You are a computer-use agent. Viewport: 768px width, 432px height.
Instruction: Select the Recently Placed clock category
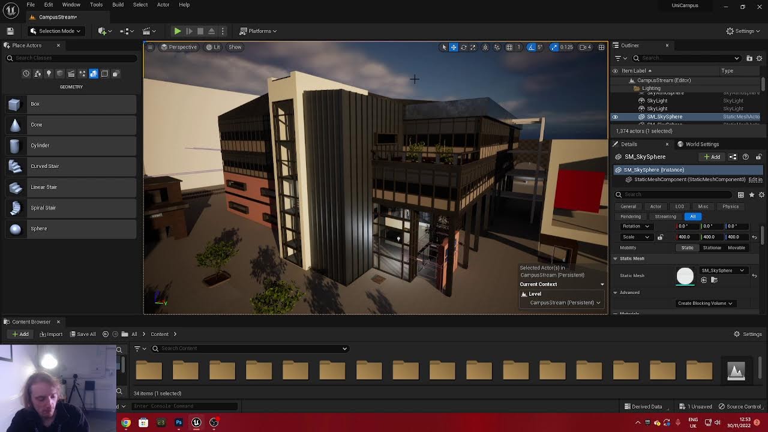[x=26, y=73]
